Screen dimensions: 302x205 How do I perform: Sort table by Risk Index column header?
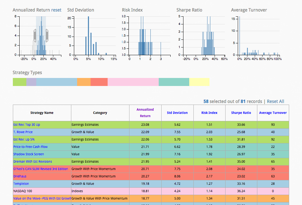[209, 113]
